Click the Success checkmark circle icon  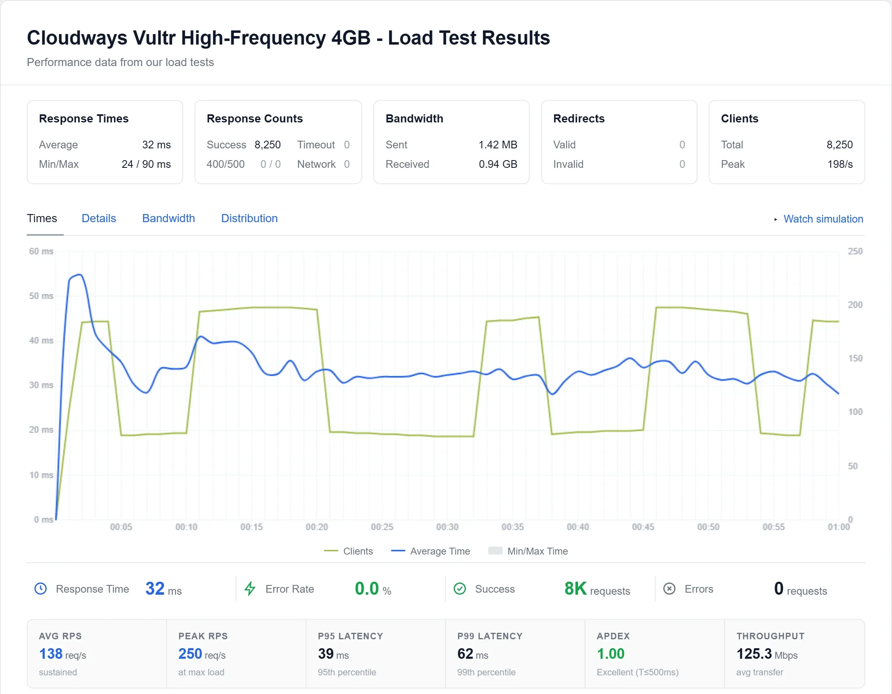[x=460, y=589]
